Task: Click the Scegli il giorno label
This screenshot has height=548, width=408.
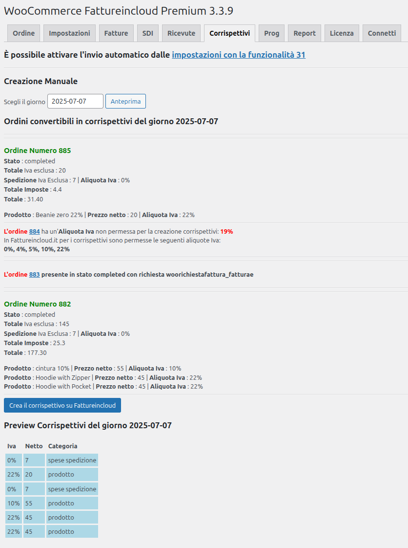Action: tap(24, 102)
